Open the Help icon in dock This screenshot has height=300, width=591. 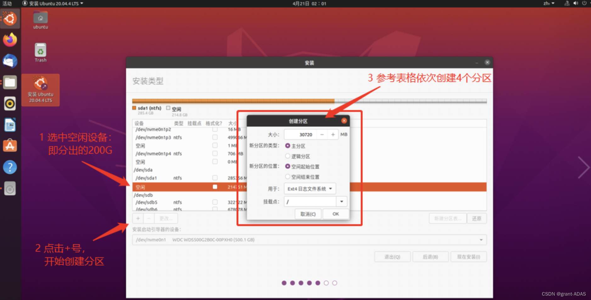click(10, 167)
